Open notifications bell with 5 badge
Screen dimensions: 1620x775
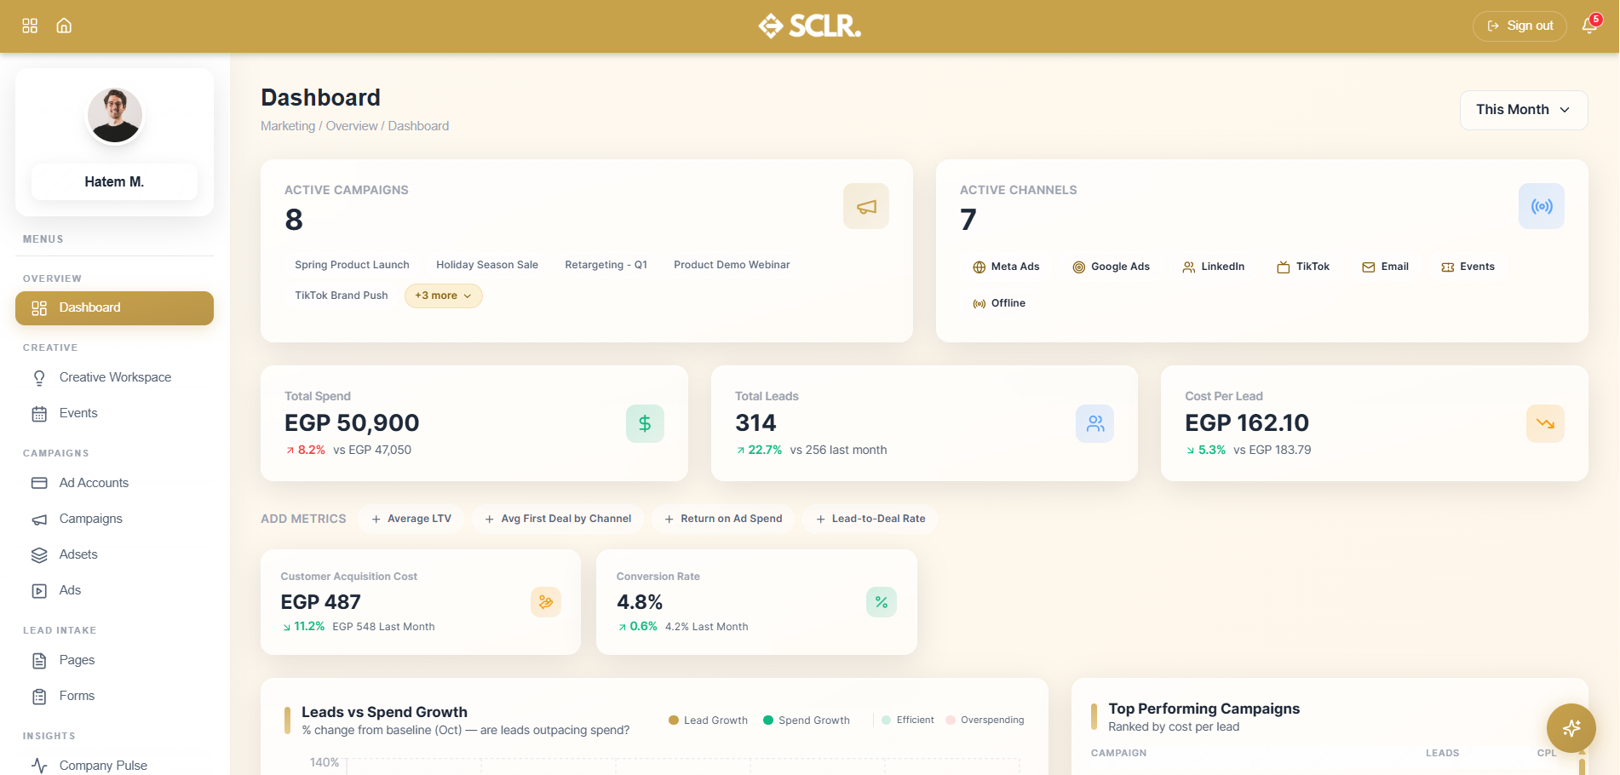(x=1589, y=26)
